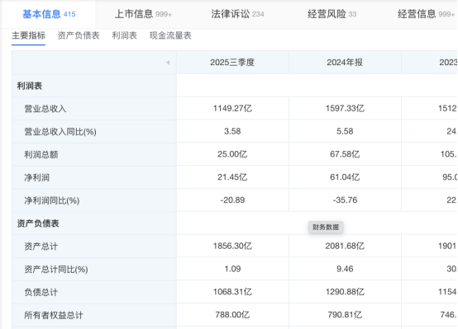
Task: Click the left scroll arrow in table header
Action: [168, 63]
